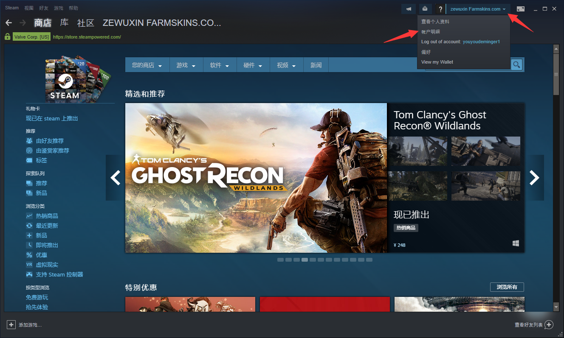Select the first carousel pagination dot

[280, 260]
